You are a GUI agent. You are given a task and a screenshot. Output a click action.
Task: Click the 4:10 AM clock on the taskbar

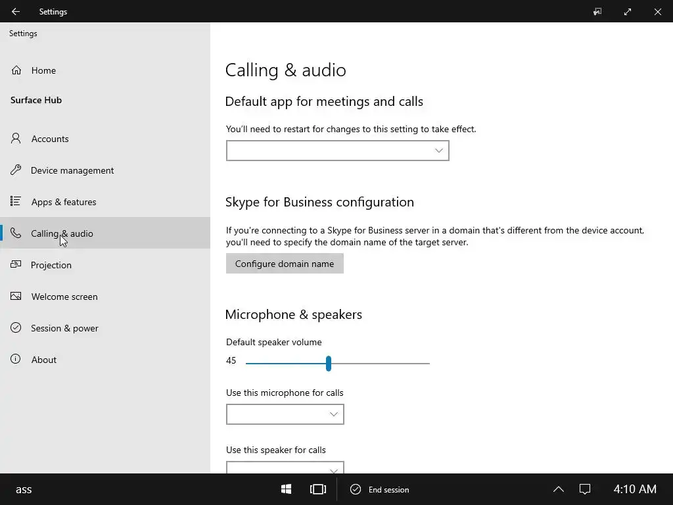[x=635, y=489]
